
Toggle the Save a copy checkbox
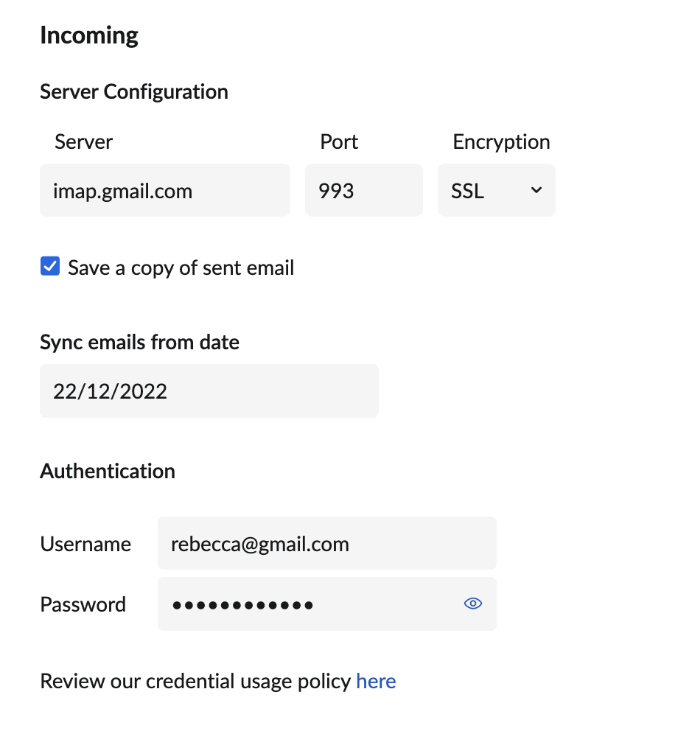pyautogui.click(x=50, y=267)
